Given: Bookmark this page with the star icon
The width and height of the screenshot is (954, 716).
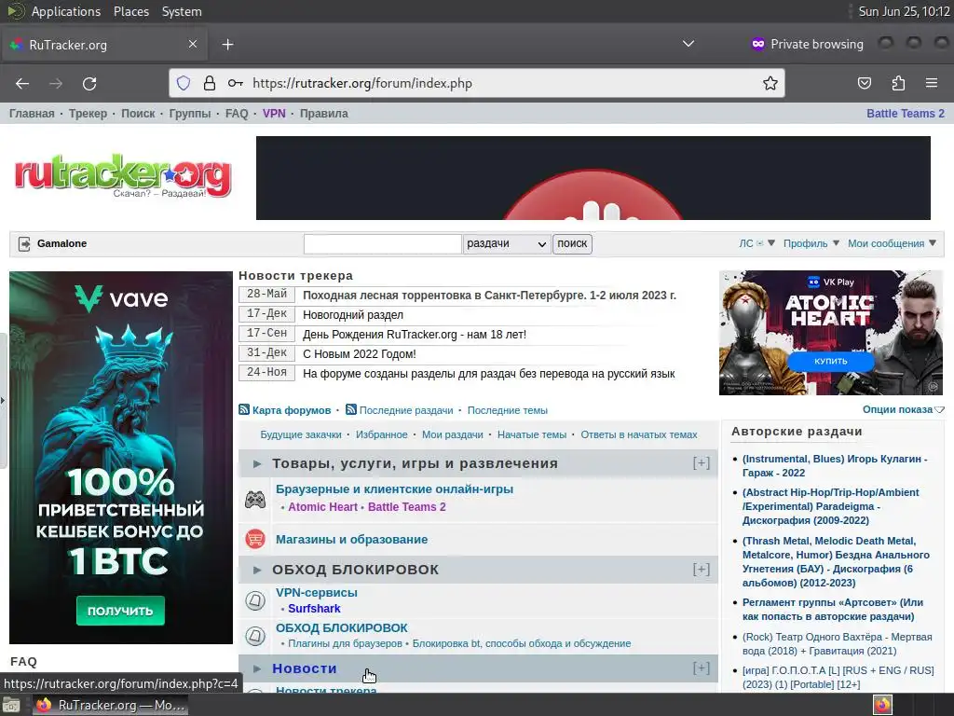Looking at the screenshot, I should 770,83.
